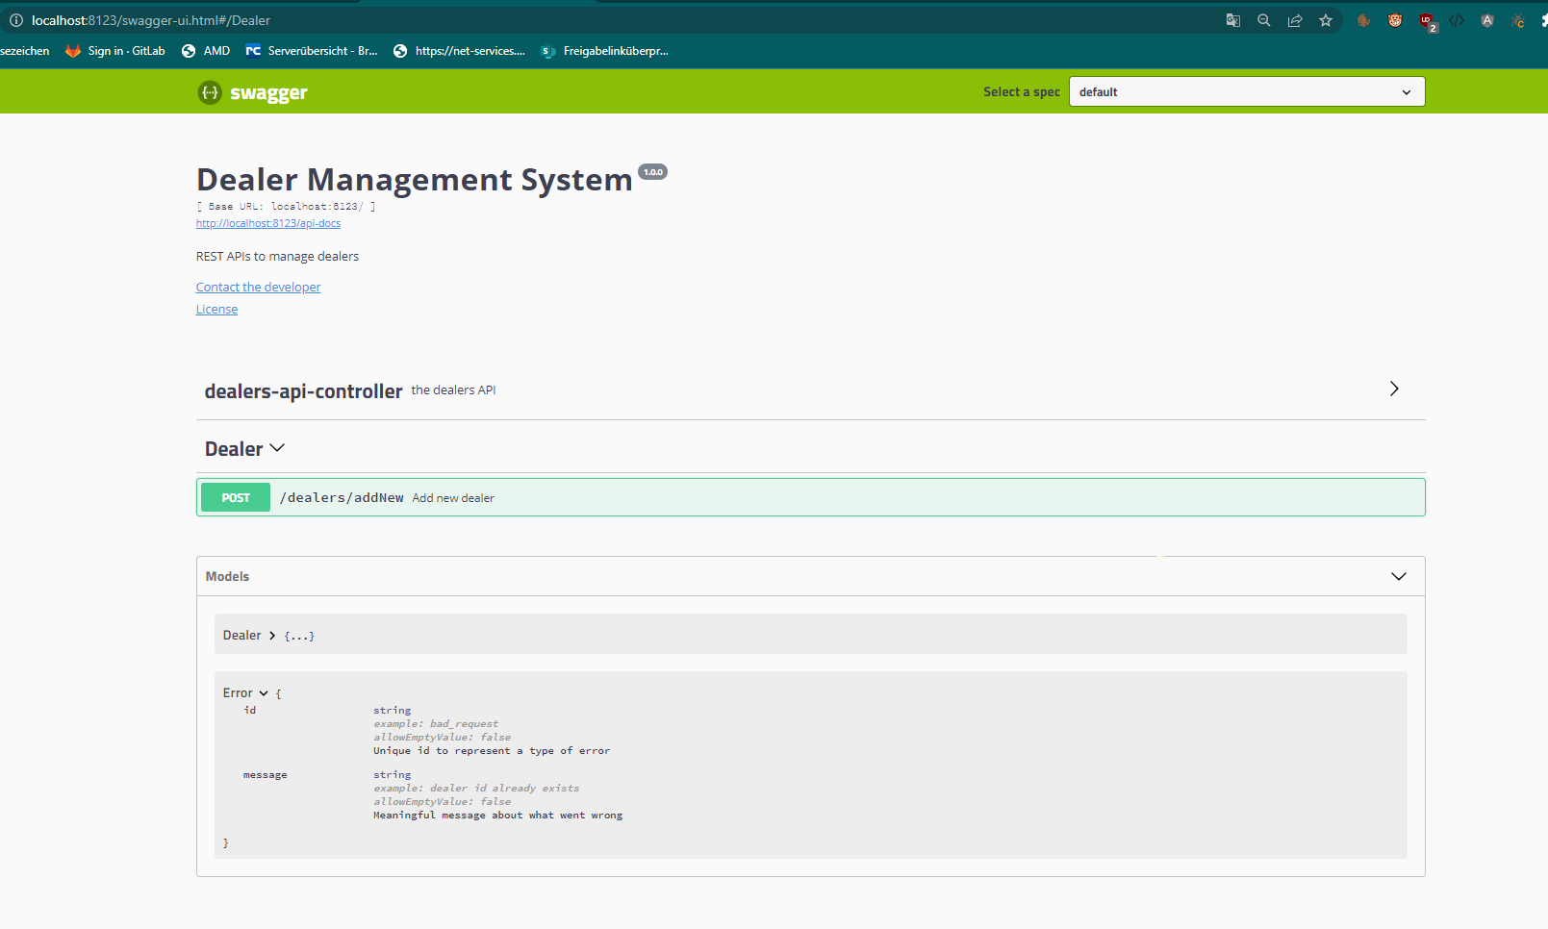This screenshot has height=929, width=1548.
Task: Click the 'id' property in Error model
Action: [x=250, y=710]
